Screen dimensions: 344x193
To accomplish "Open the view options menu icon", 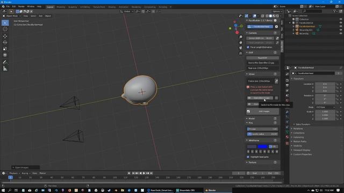I will click(x=276, y=98).
